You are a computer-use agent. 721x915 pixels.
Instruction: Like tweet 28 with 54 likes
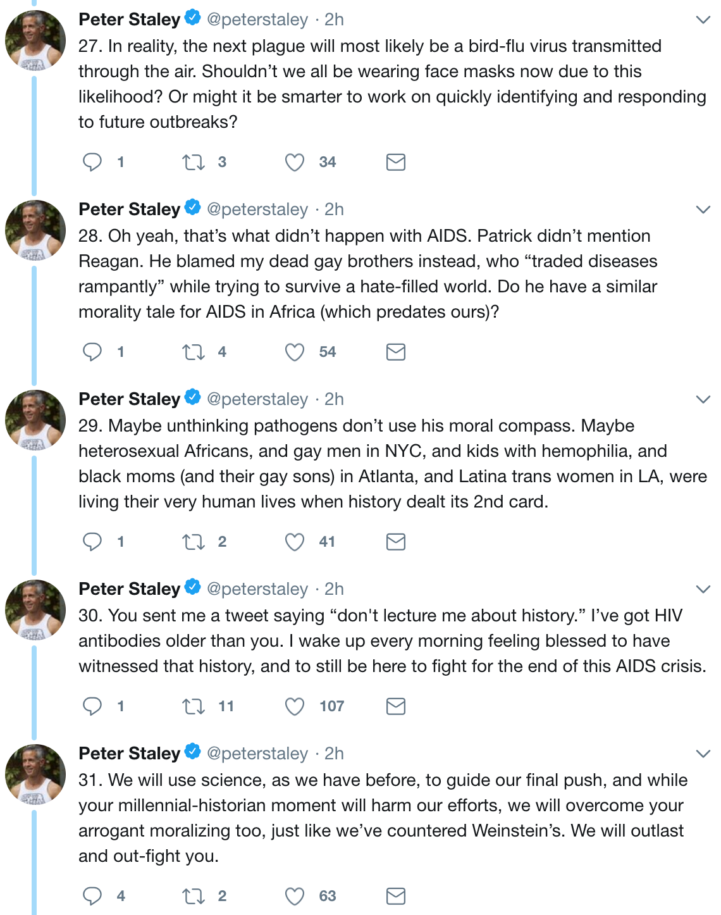(x=295, y=352)
